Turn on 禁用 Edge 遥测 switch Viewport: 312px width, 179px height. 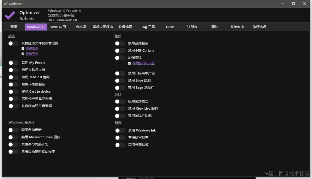click(x=120, y=81)
